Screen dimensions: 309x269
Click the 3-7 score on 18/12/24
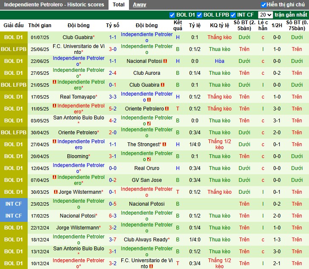point(112,240)
